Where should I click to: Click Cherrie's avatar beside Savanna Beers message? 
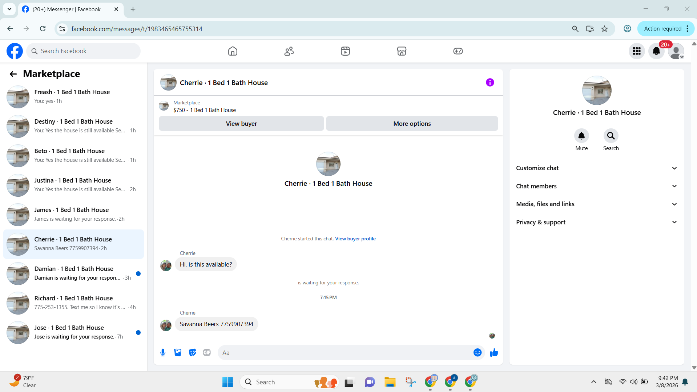coord(166,325)
